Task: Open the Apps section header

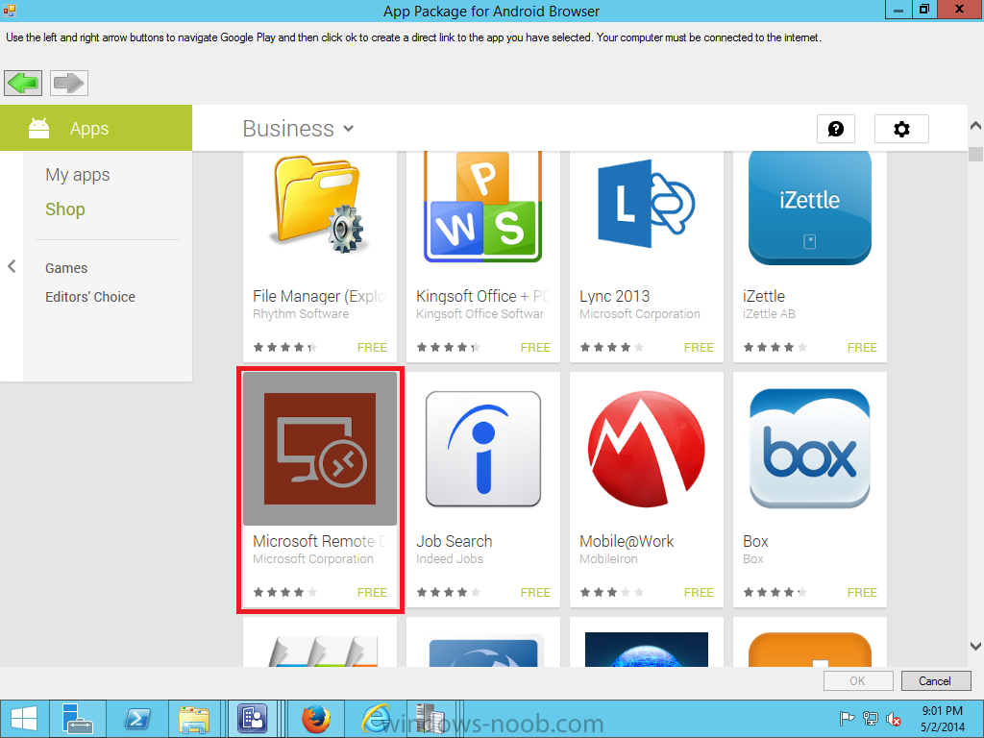Action: [96, 128]
